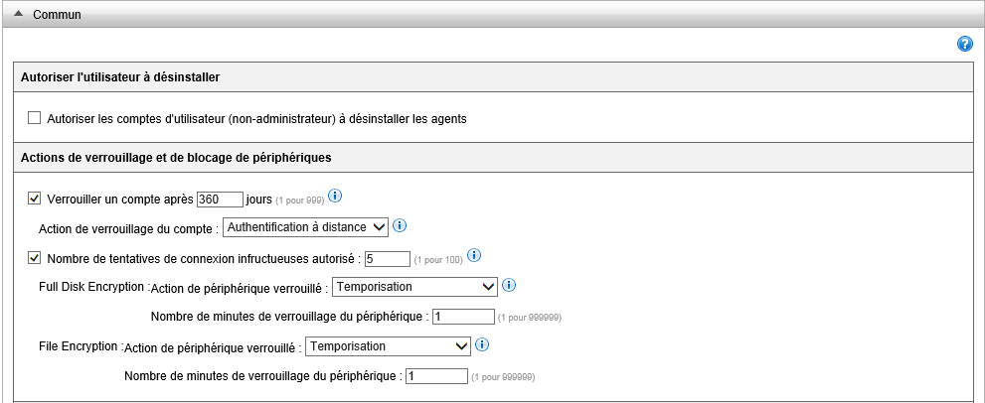Click info icon beside Full Disk Encryption action
The width and height of the screenshot is (985, 403).
(x=508, y=285)
